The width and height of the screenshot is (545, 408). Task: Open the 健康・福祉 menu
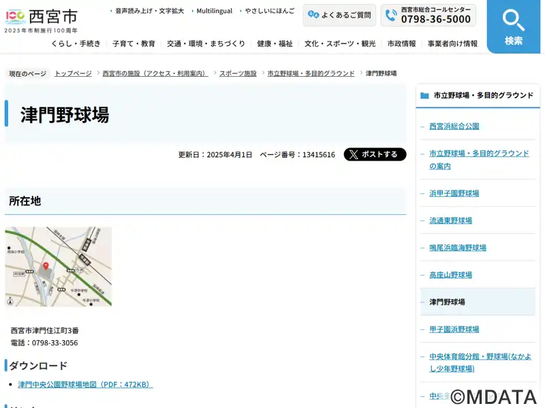[x=275, y=44]
